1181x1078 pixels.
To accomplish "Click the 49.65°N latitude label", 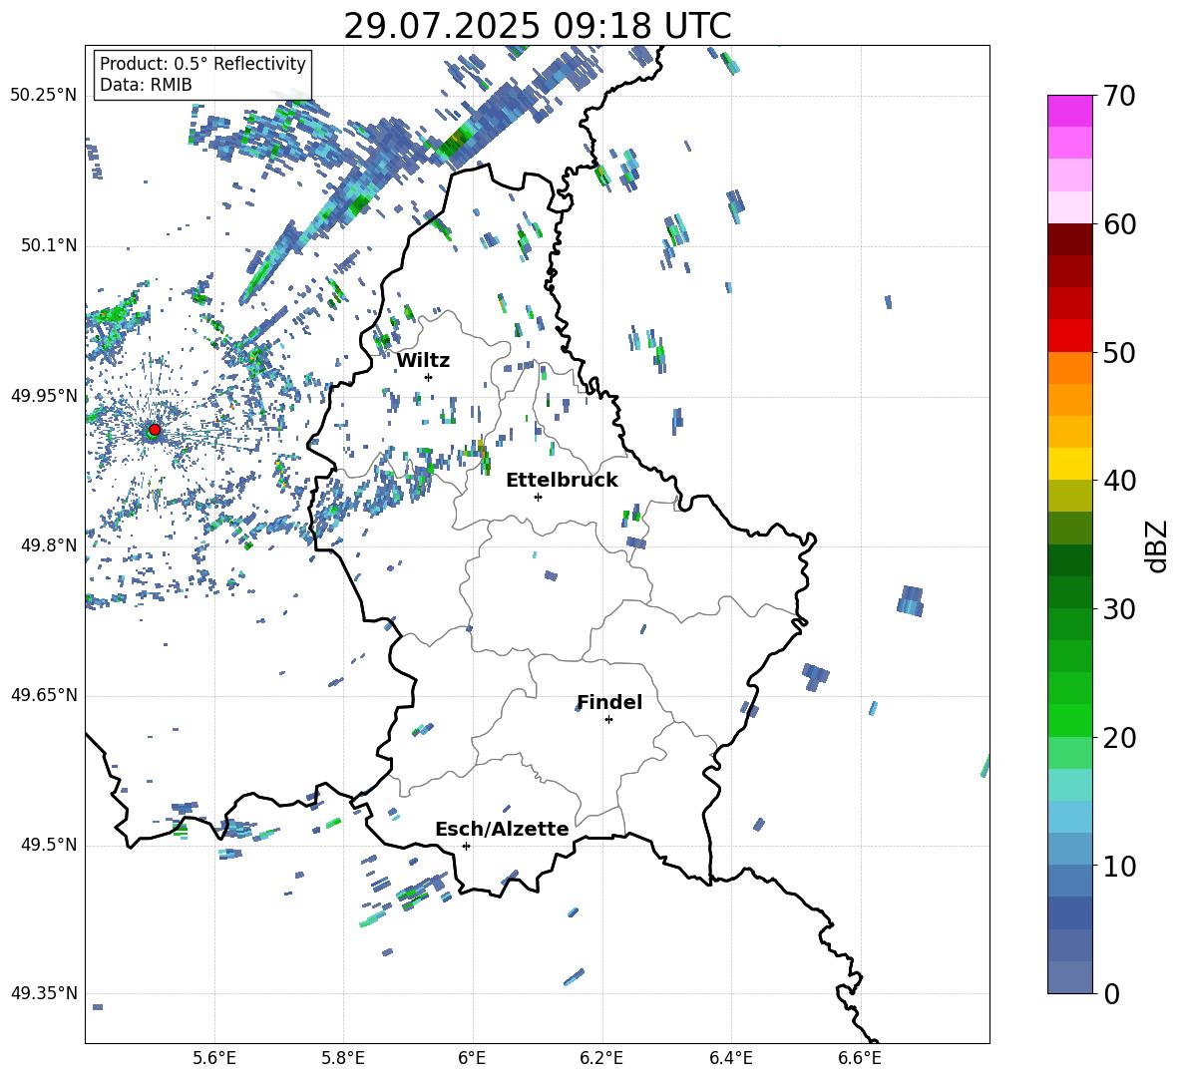I will point(44,696).
